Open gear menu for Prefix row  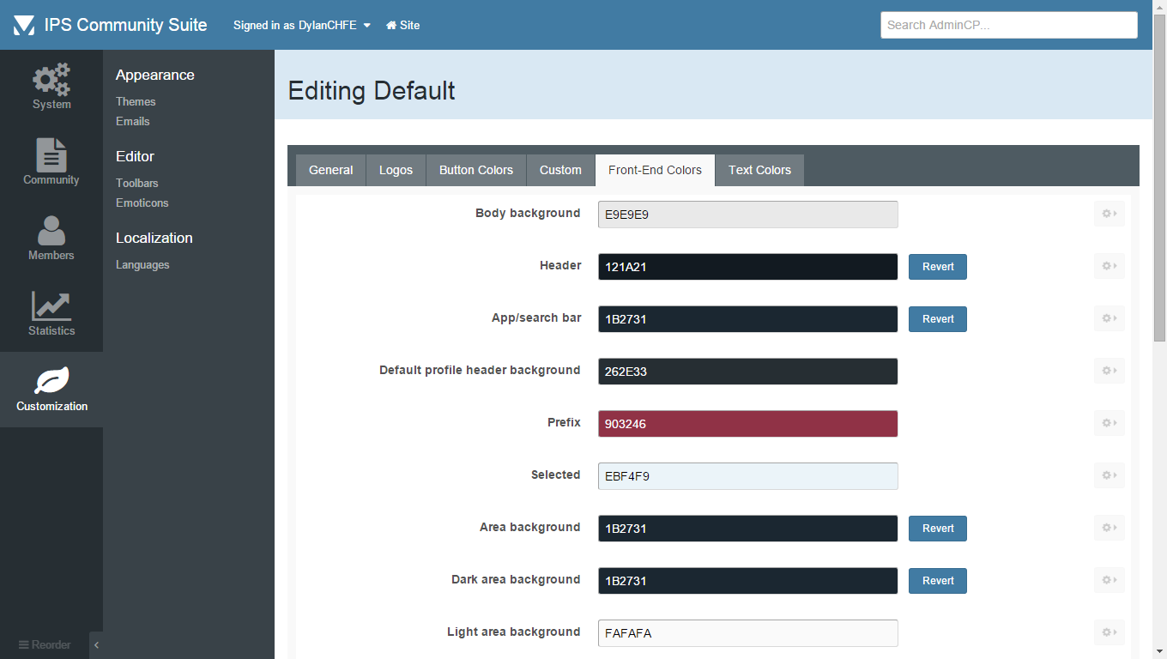pyautogui.click(x=1109, y=423)
